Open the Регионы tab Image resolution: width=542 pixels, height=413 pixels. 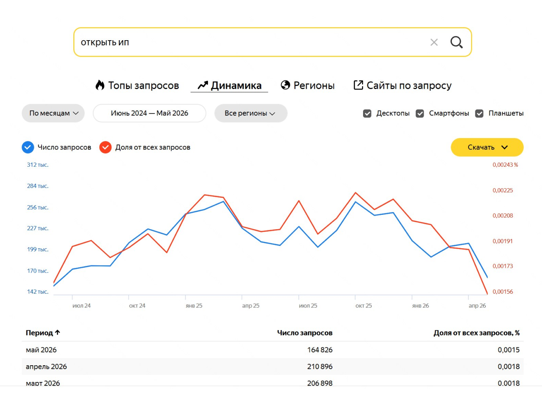(308, 86)
